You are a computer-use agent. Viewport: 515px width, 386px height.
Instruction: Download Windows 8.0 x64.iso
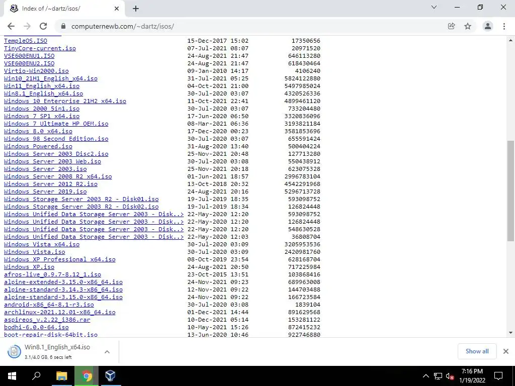(38, 131)
